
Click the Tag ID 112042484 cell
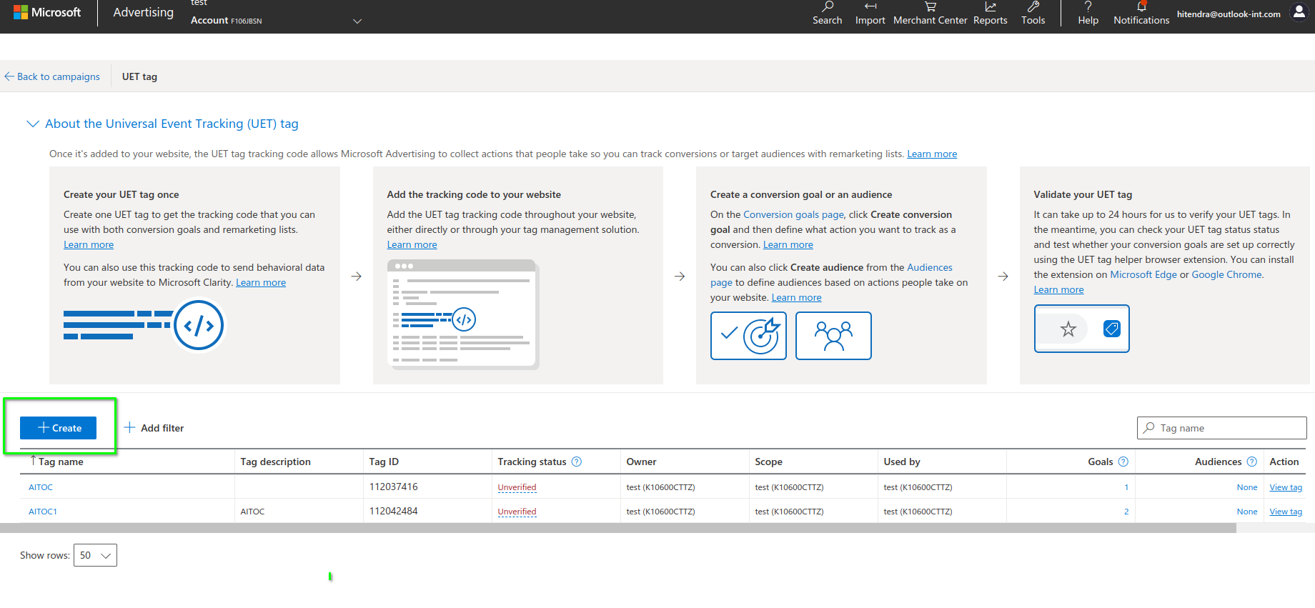click(x=393, y=511)
